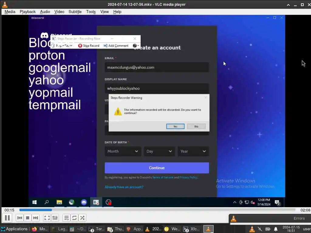311x233 pixels.
Task: Jump to previous media in VLC
Action: click(x=20, y=218)
